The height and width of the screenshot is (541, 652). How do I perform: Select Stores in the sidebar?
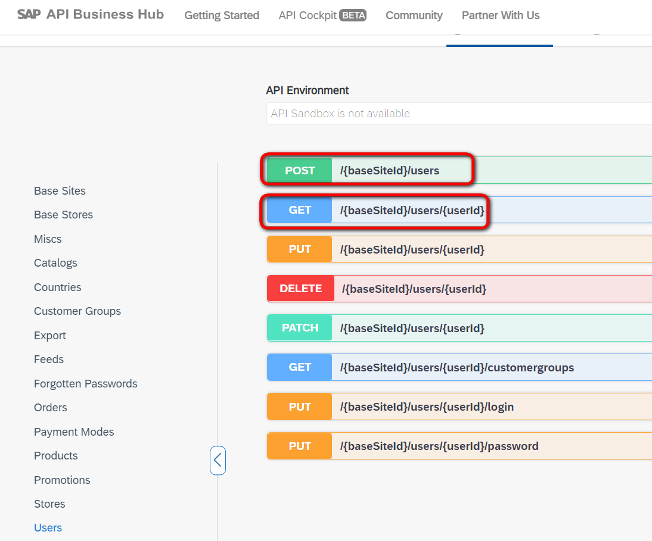pyautogui.click(x=49, y=504)
